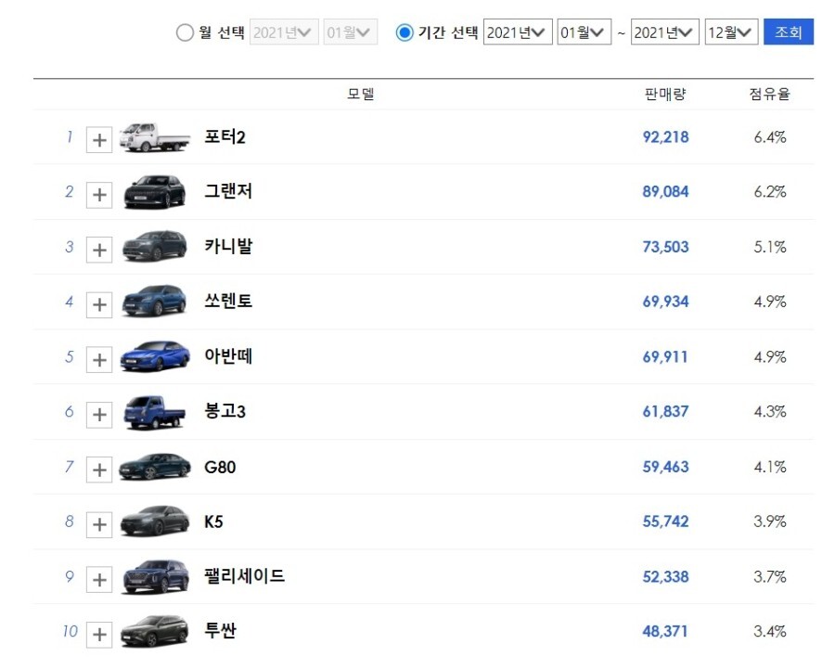Expand the 카니발 row plus icon
The image size is (835, 657).
coord(99,250)
